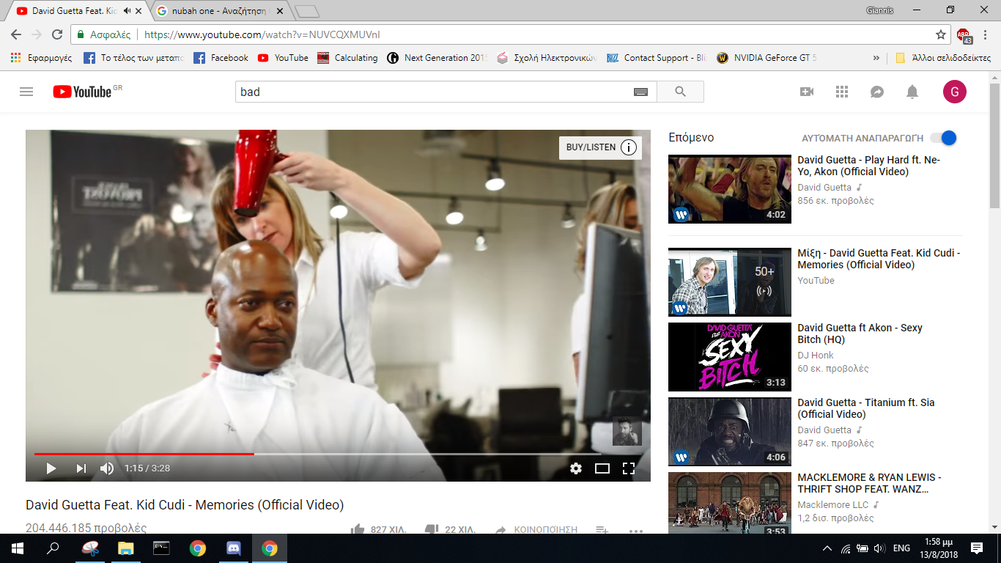The width and height of the screenshot is (1001, 563).
Task: Expand the hidden bookmarks overflow chevron
Action: pos(876,58)
